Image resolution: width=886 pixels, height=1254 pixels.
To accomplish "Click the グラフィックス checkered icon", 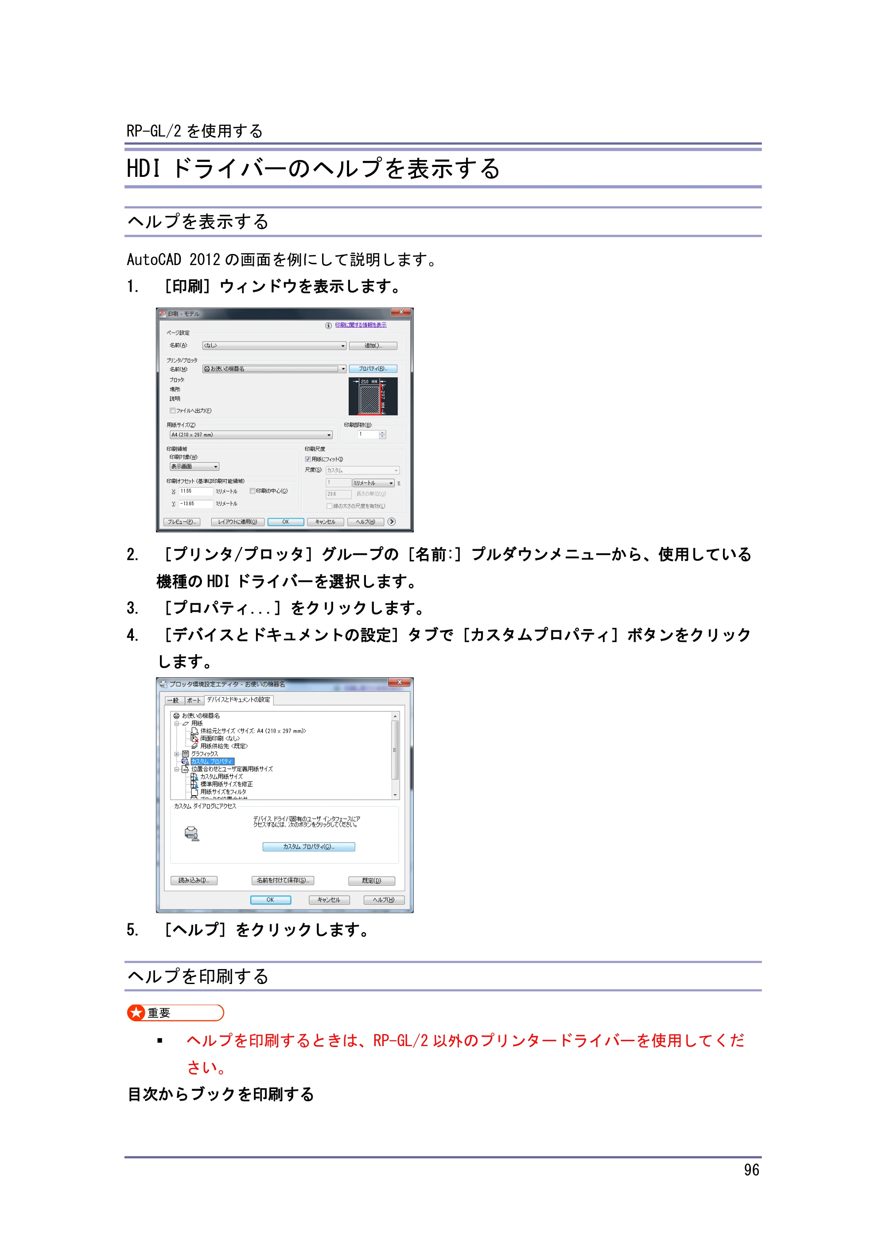I will click(186, 754).
